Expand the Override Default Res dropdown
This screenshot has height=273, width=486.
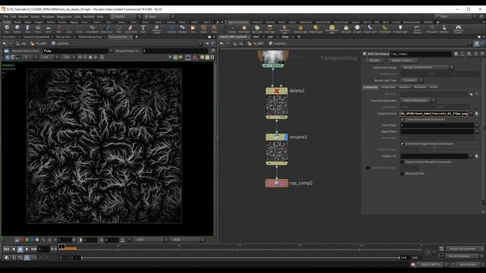pyautogui.click(x=418, y=100)
